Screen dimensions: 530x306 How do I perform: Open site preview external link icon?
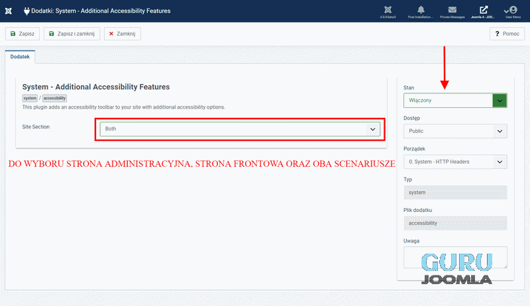(x=484, y=12)
